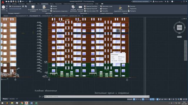Toggle clean screen icon in status bar
The image size is (188, 105).
pos(184,99)
